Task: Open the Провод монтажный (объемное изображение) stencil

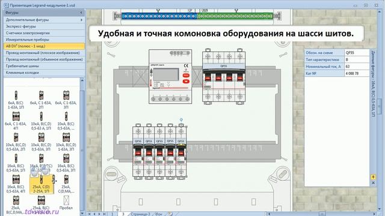Action: click(44, 59)
